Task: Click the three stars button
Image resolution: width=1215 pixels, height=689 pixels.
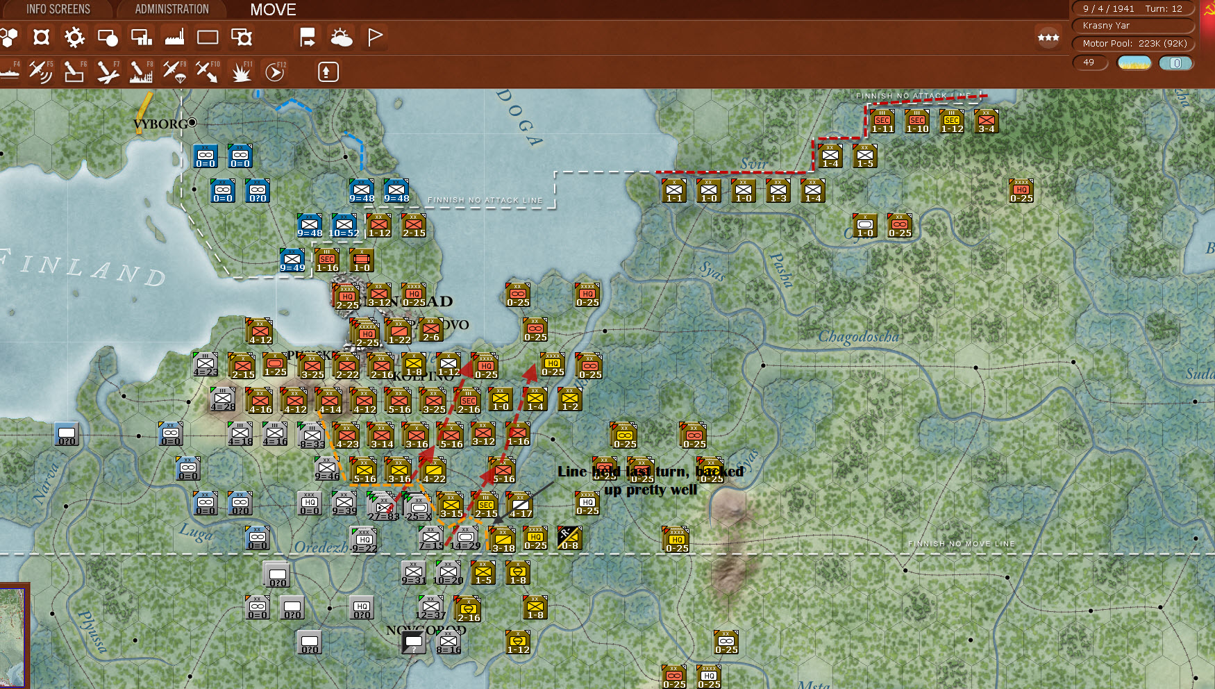Action: (1048, 38)
